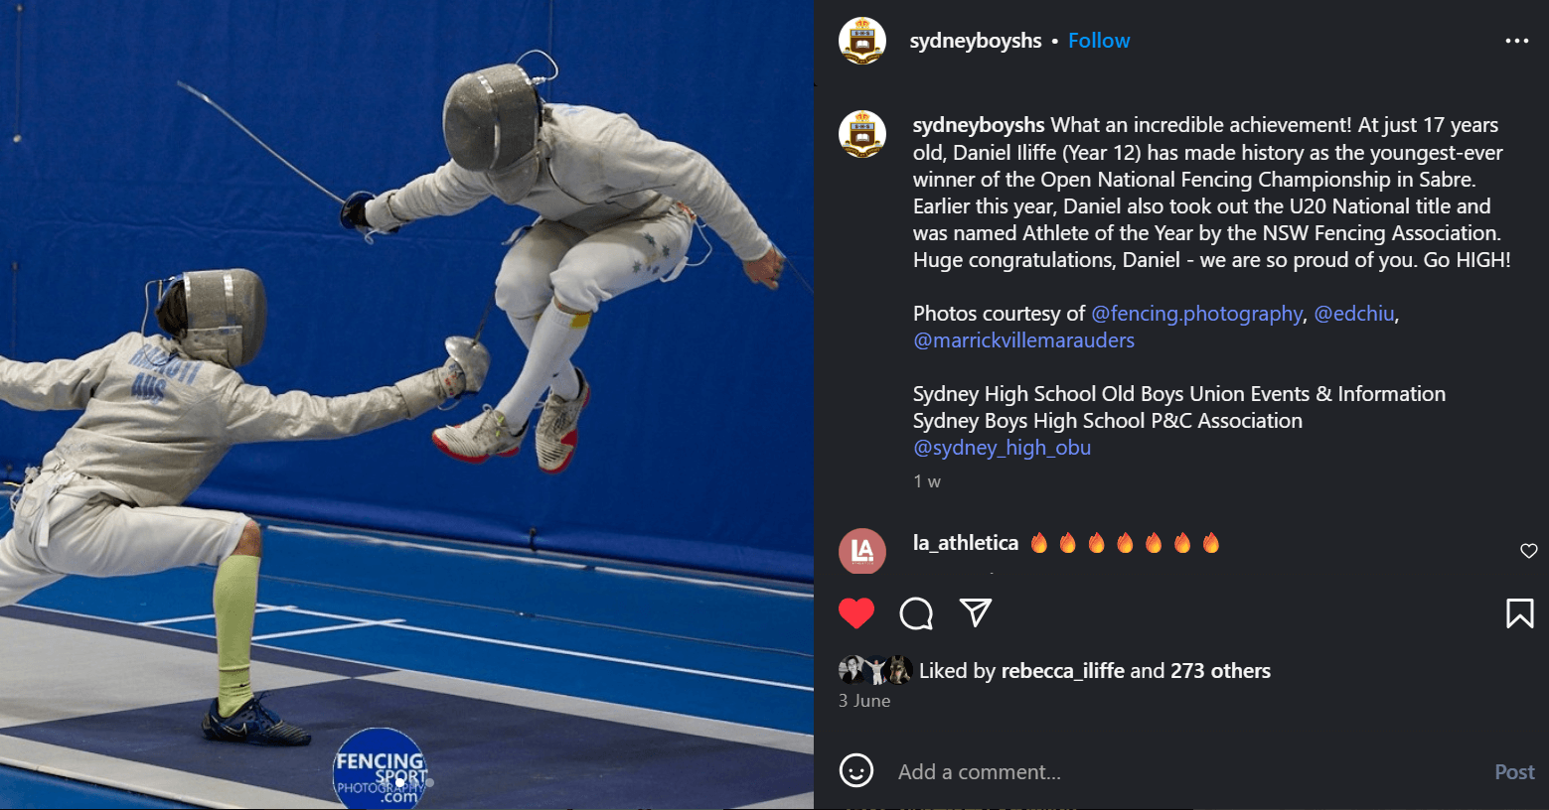Open the emoji picker smiley icon
This screenshot has height=810, width=1549.
(x=856, y=771)
